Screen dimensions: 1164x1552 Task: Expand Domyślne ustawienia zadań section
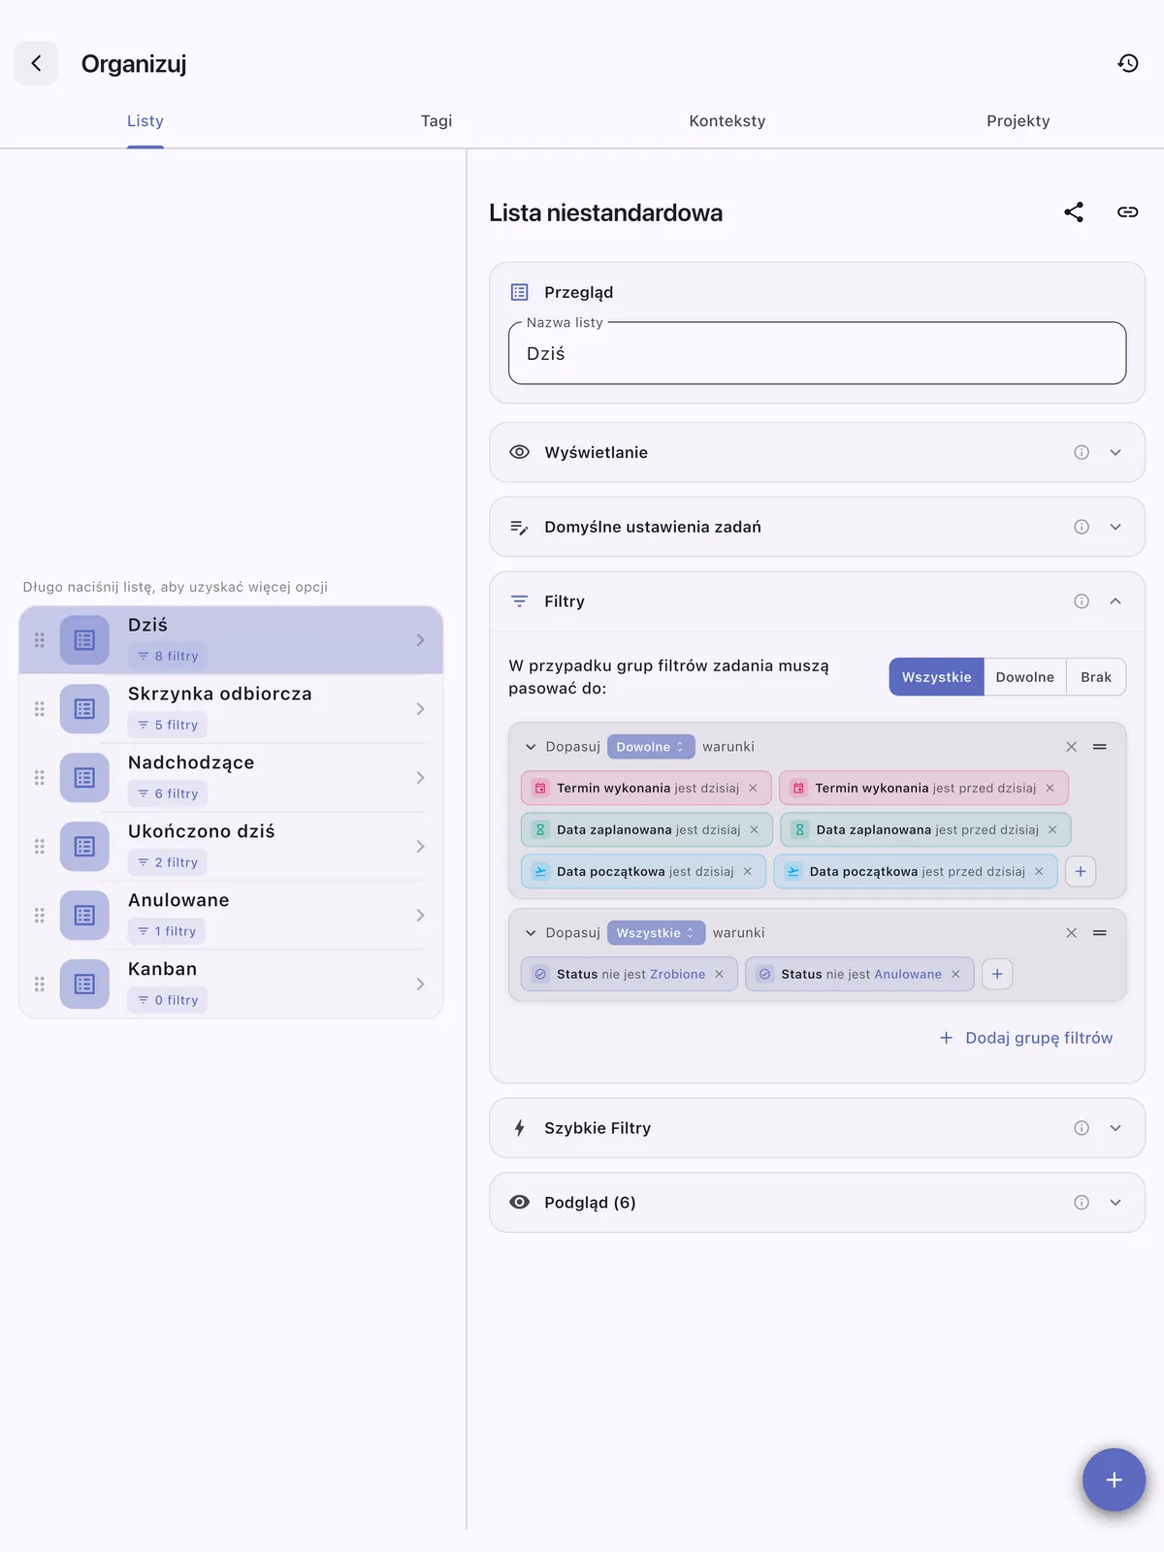1115,527
